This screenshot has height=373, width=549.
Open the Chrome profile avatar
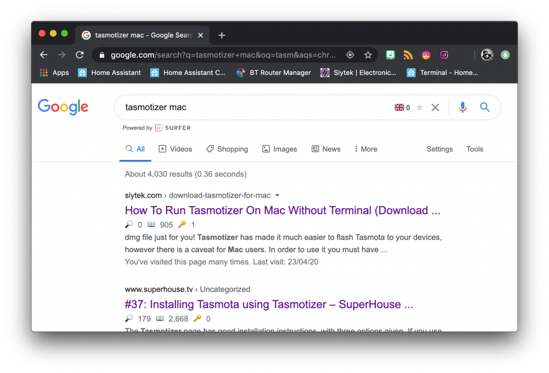click(x=487, y=55)
